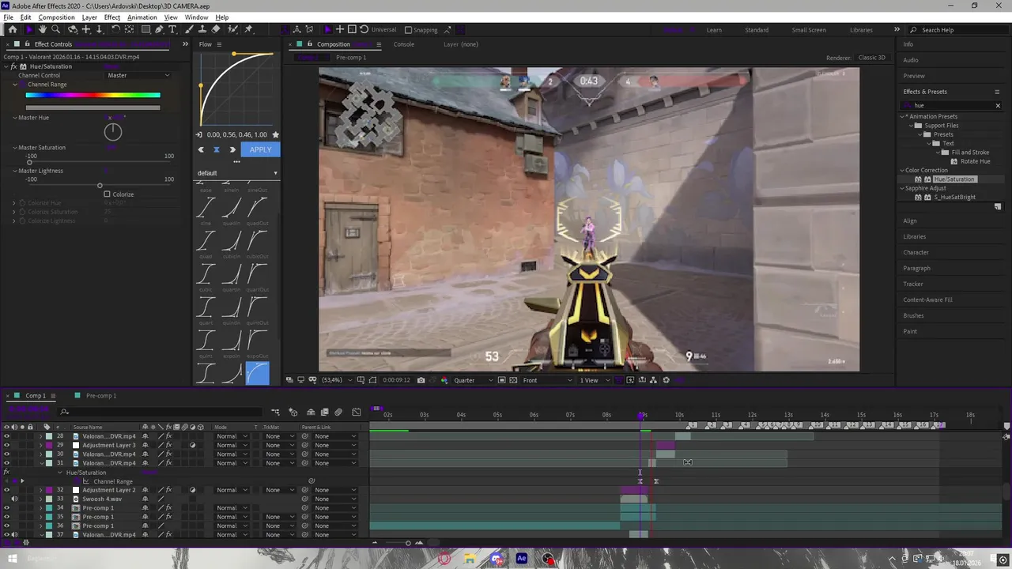This screenshot has height=569, width=1012.
Task: Click the snapshot camera icon in viewer
Action: (421, 380)
